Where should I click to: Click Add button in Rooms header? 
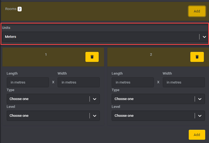point(197,11)
